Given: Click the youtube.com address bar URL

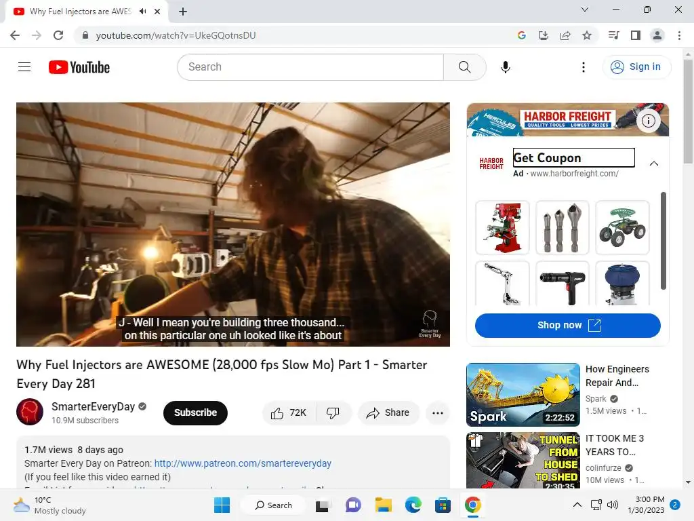Looking at the screenshot, I should [176, 35].
